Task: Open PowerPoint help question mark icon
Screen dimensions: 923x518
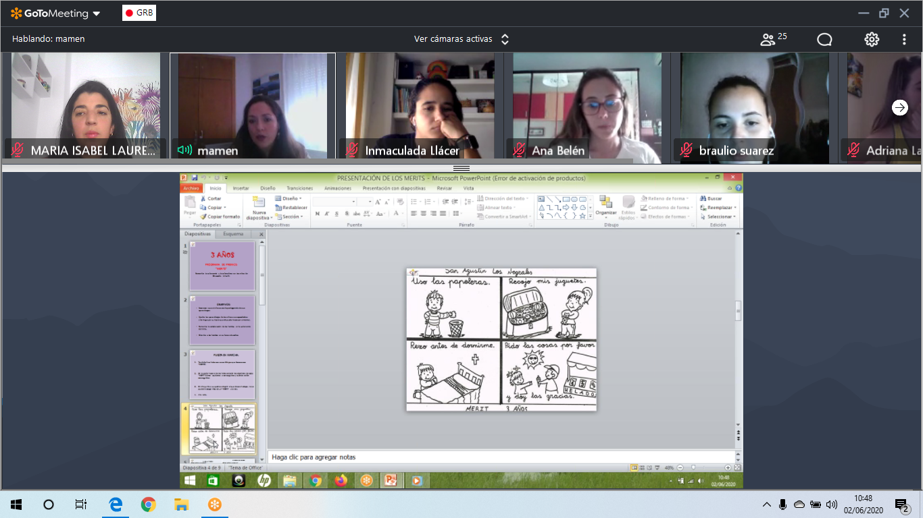Action: click(x=738, y=188)
